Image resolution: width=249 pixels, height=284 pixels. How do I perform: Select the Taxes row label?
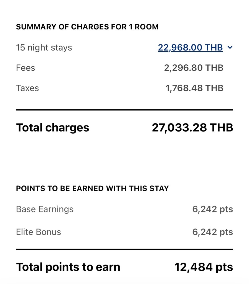tap(27, 88)
